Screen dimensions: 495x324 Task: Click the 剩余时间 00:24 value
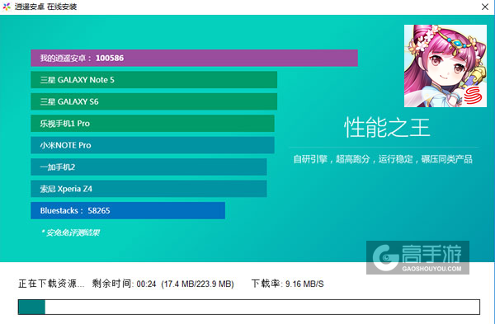pyautogui.click(x=124, y=284)
